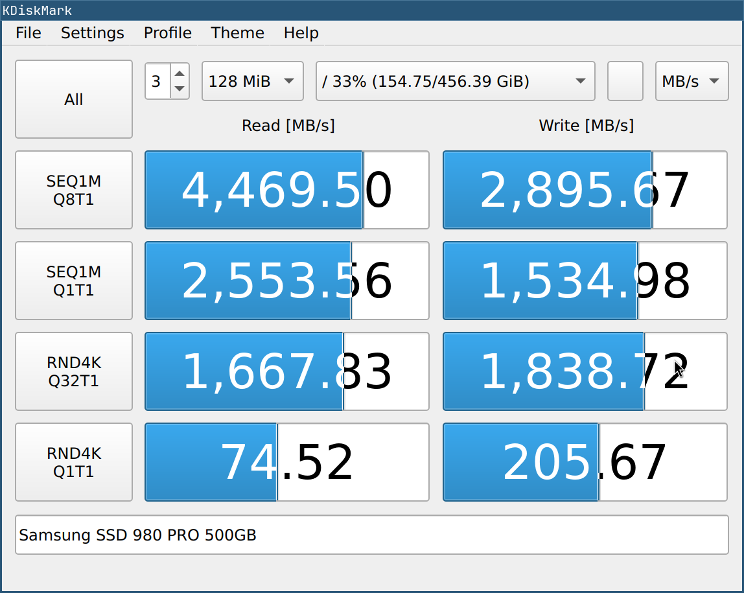
Task: Start the SEQ1M Q1T1 benchmark
Action: click(73, 281)
